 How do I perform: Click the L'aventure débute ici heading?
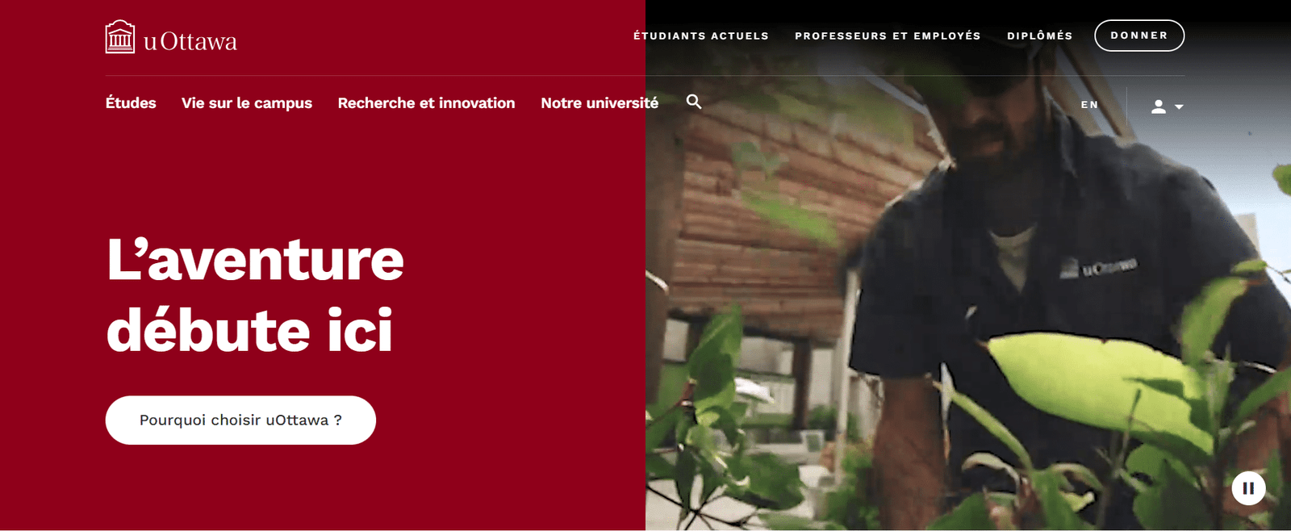click(255, 295)
